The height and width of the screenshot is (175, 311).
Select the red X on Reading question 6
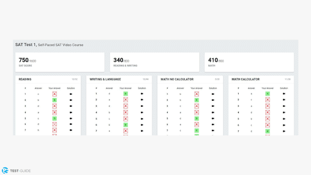(x=54, y=124)
